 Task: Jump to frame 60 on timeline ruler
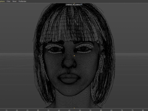[101, 110]
